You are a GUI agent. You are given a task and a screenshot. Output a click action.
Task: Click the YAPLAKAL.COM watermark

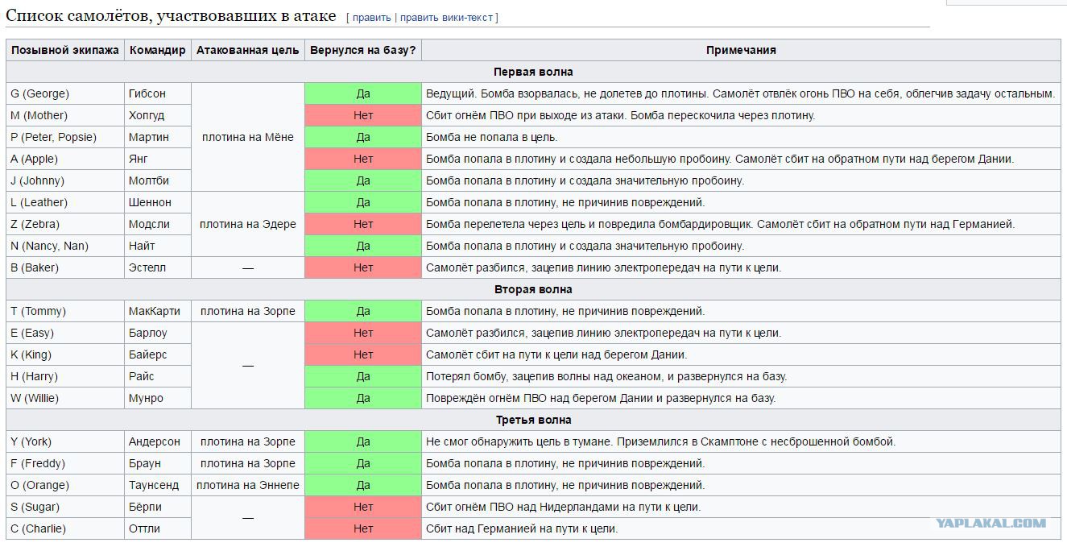click(x=991, y=523)
